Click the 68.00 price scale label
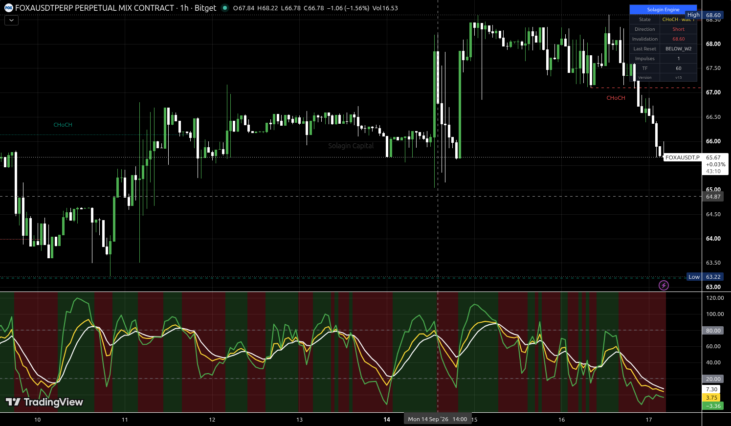This screenshot has height=426, width=731. click(713, 44)
